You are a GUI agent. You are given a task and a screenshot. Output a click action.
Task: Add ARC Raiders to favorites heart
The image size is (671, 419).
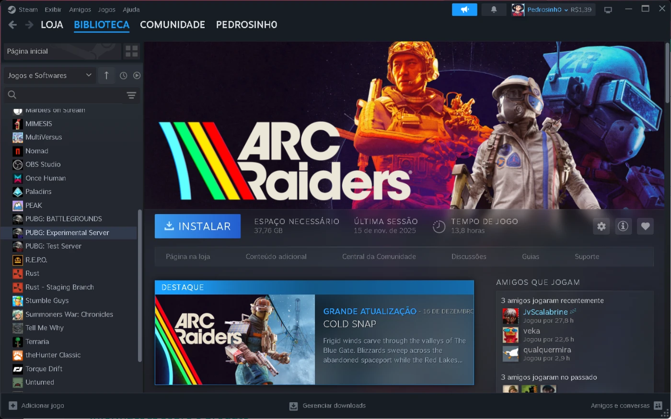pyautogui.click(x=645, y=226)
